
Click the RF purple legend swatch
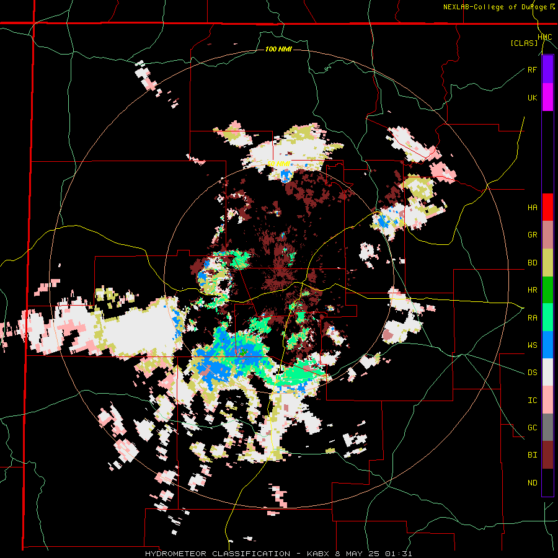[547, 69]
